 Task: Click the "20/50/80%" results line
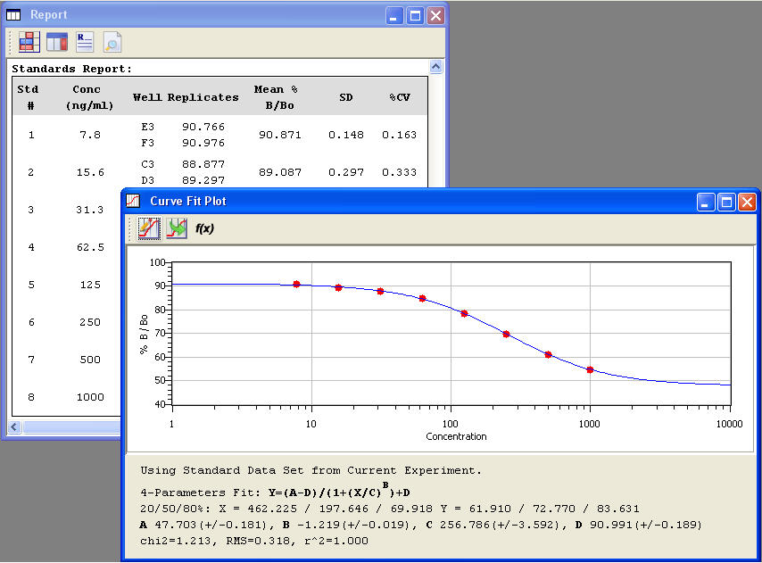[x=390, y=509]
